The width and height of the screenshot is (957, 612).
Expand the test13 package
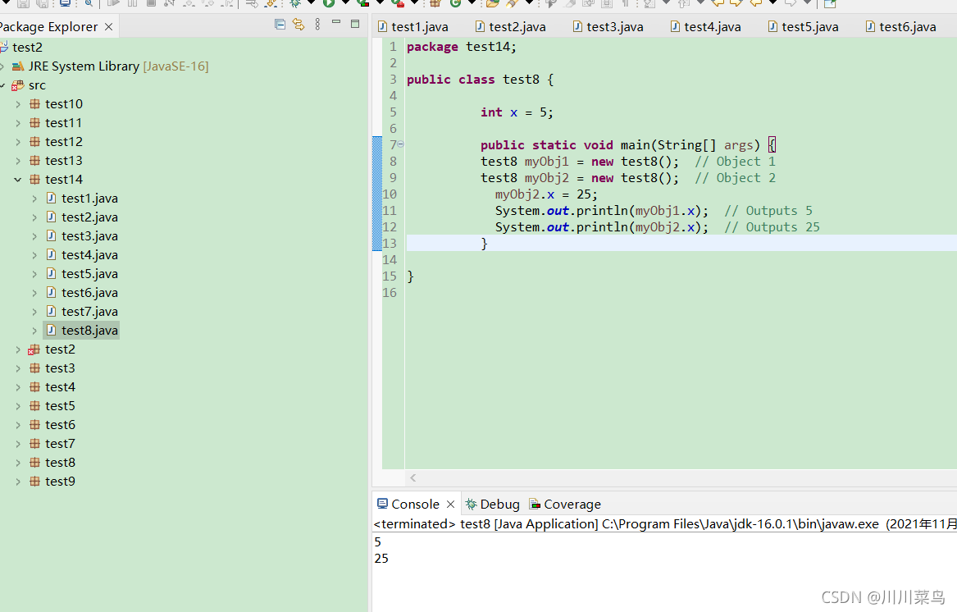click(18, 161)
